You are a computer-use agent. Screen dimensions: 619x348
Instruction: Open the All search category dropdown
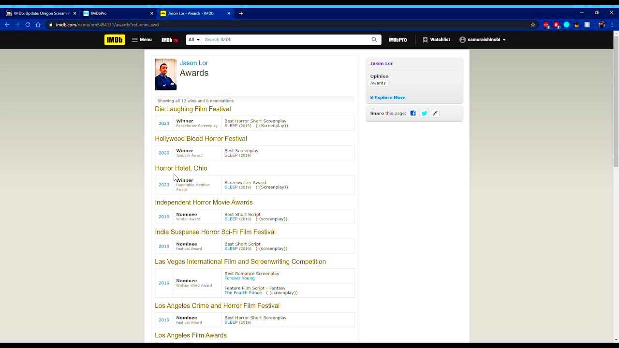point(194,40)
